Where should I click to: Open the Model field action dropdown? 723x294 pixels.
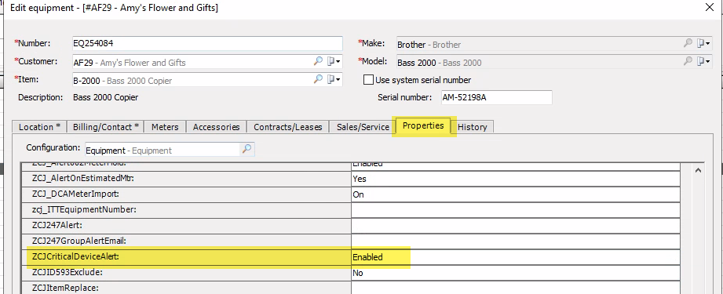point(703,61)
